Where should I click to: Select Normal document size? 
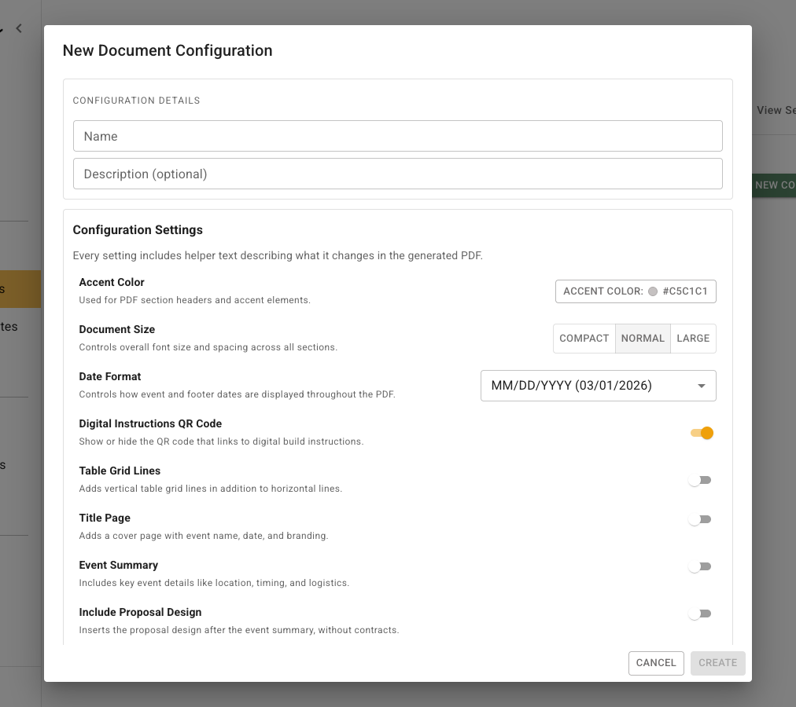point(643,339)
